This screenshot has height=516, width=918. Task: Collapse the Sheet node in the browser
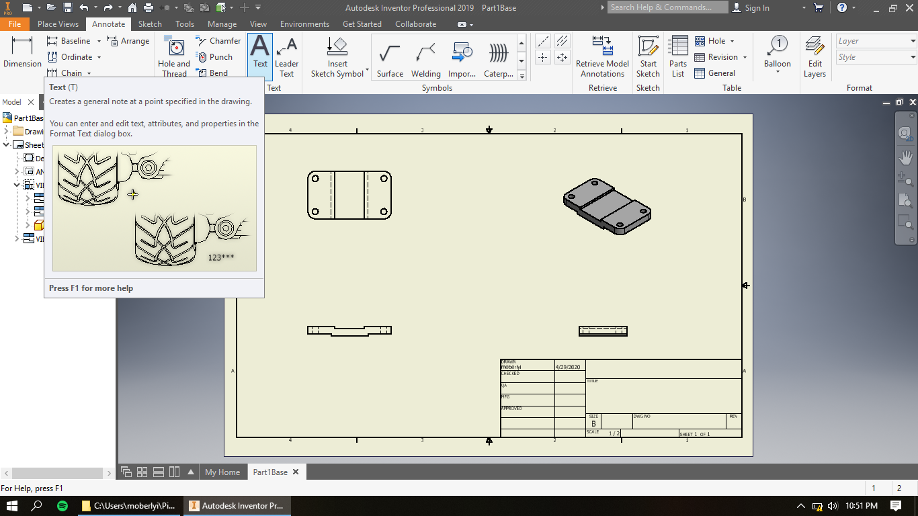click(7, 145)
